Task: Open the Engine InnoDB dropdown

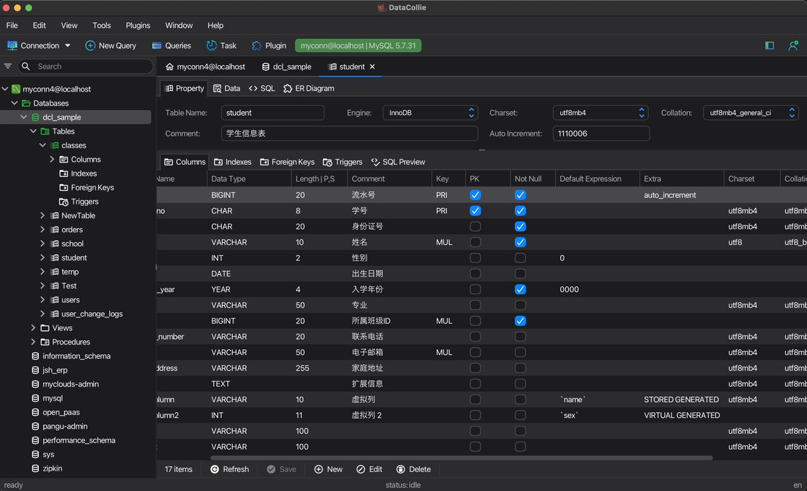Action: coord(429,112)
